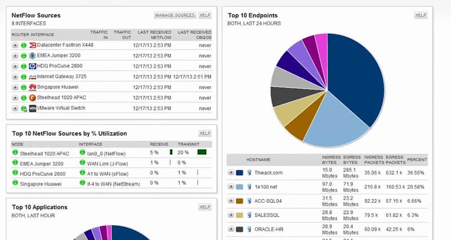Click the Datacenter FastIron X448 vendor icon
451x240 pixels.
tap(33, 45)
